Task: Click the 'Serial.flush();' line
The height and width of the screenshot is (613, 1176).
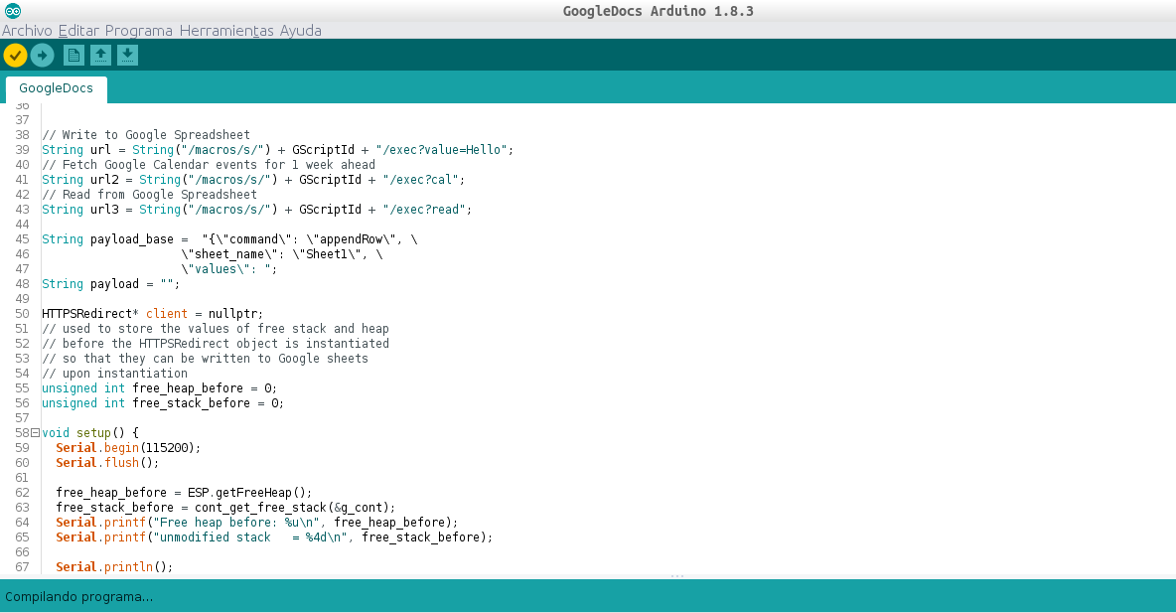Action: click(x=107, y=463)
